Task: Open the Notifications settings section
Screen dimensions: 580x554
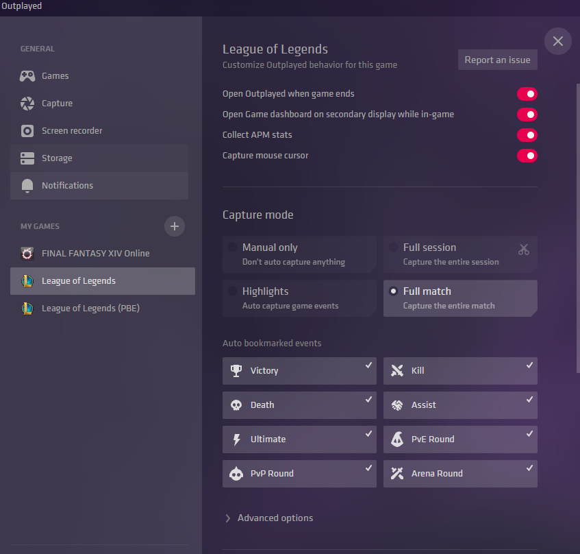Action: 99,186
